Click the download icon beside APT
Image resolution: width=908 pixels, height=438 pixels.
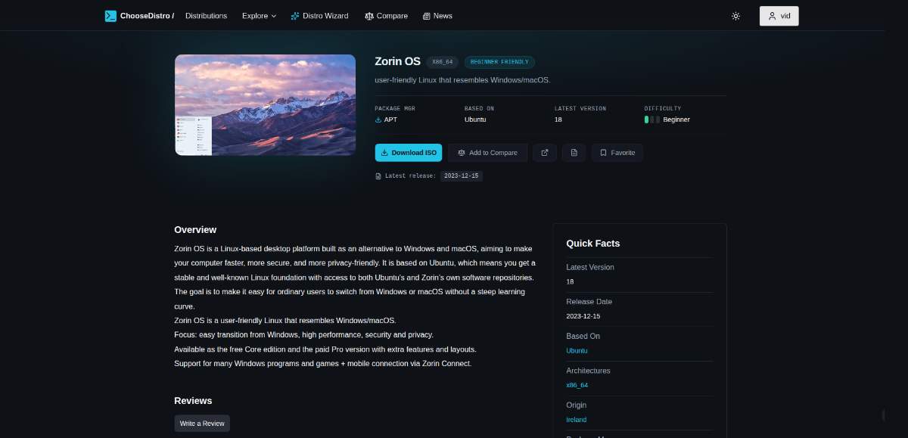(x=378, y=120)
